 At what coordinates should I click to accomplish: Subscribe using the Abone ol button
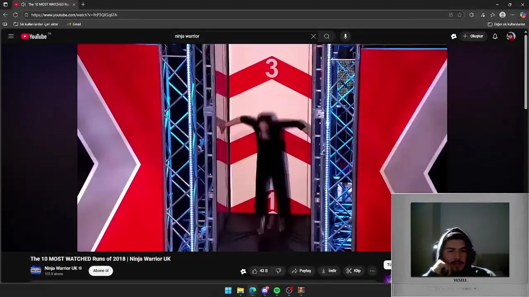tap(101, 271)
